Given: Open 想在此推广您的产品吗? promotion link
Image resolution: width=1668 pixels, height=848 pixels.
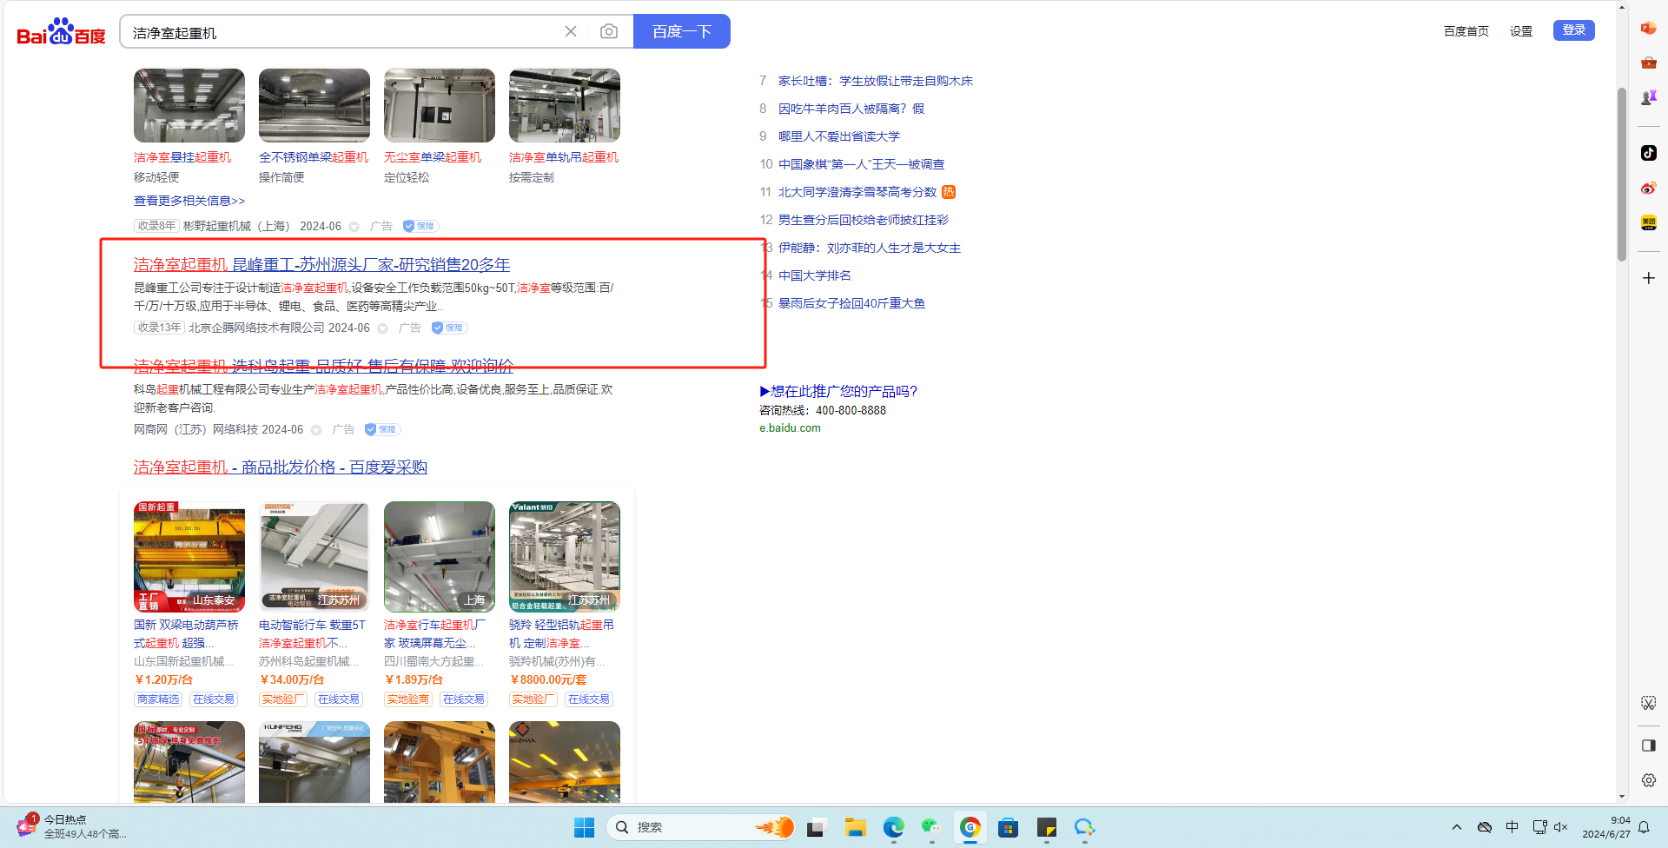Looking at the screenshot, I should coord(838,391).
